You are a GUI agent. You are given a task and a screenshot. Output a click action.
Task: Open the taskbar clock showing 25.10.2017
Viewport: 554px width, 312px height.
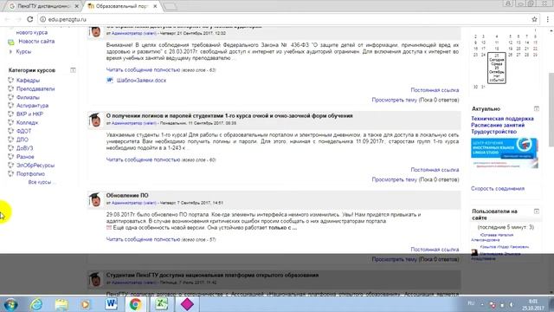tap(533, 304)
